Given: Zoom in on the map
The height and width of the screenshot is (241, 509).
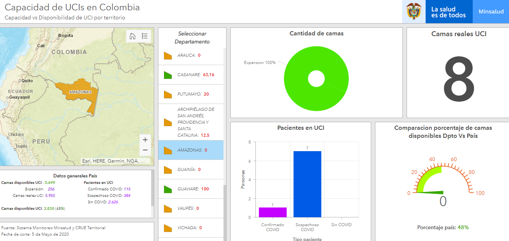Looking at the screenshot, I should tap(145, 140).
